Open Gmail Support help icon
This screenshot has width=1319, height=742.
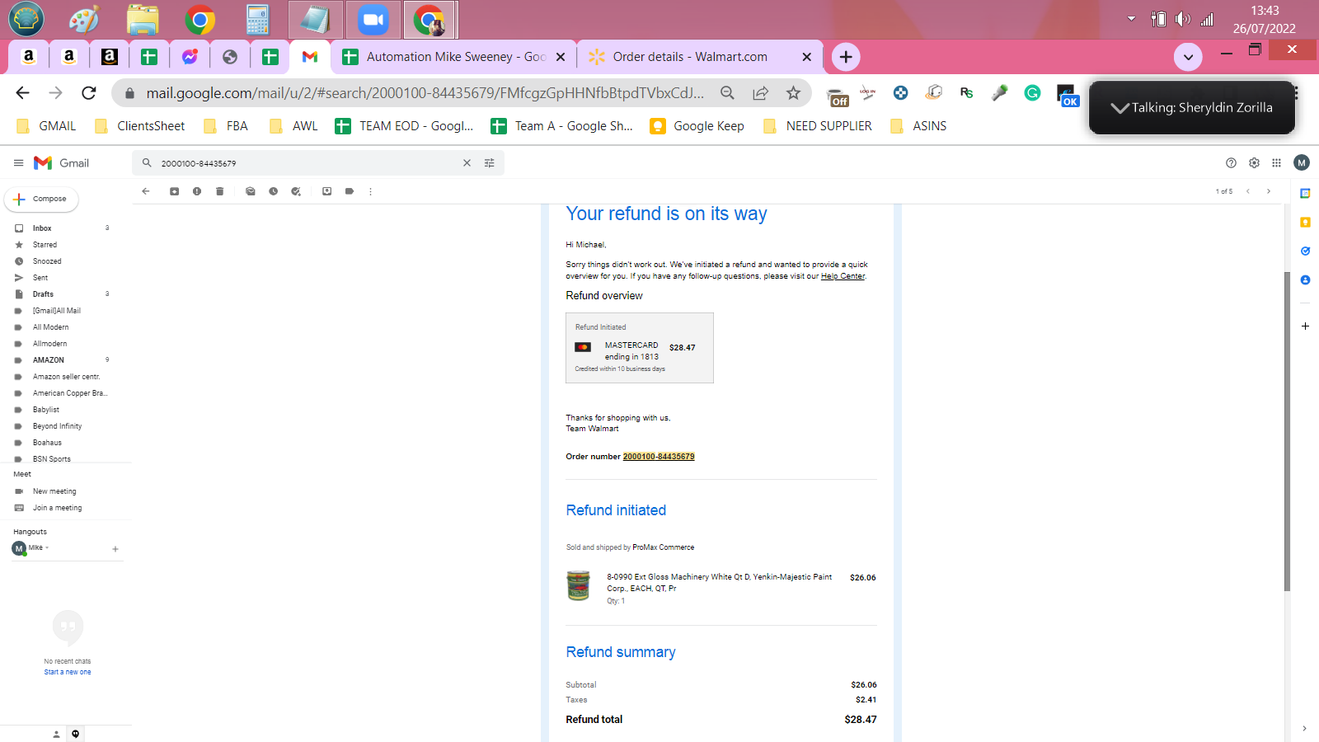coord(1231,163)
